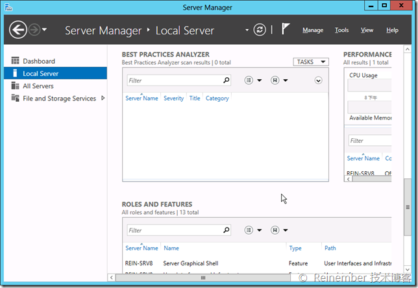Click the Dashboard icon in sidebar

tap(16, 61)
